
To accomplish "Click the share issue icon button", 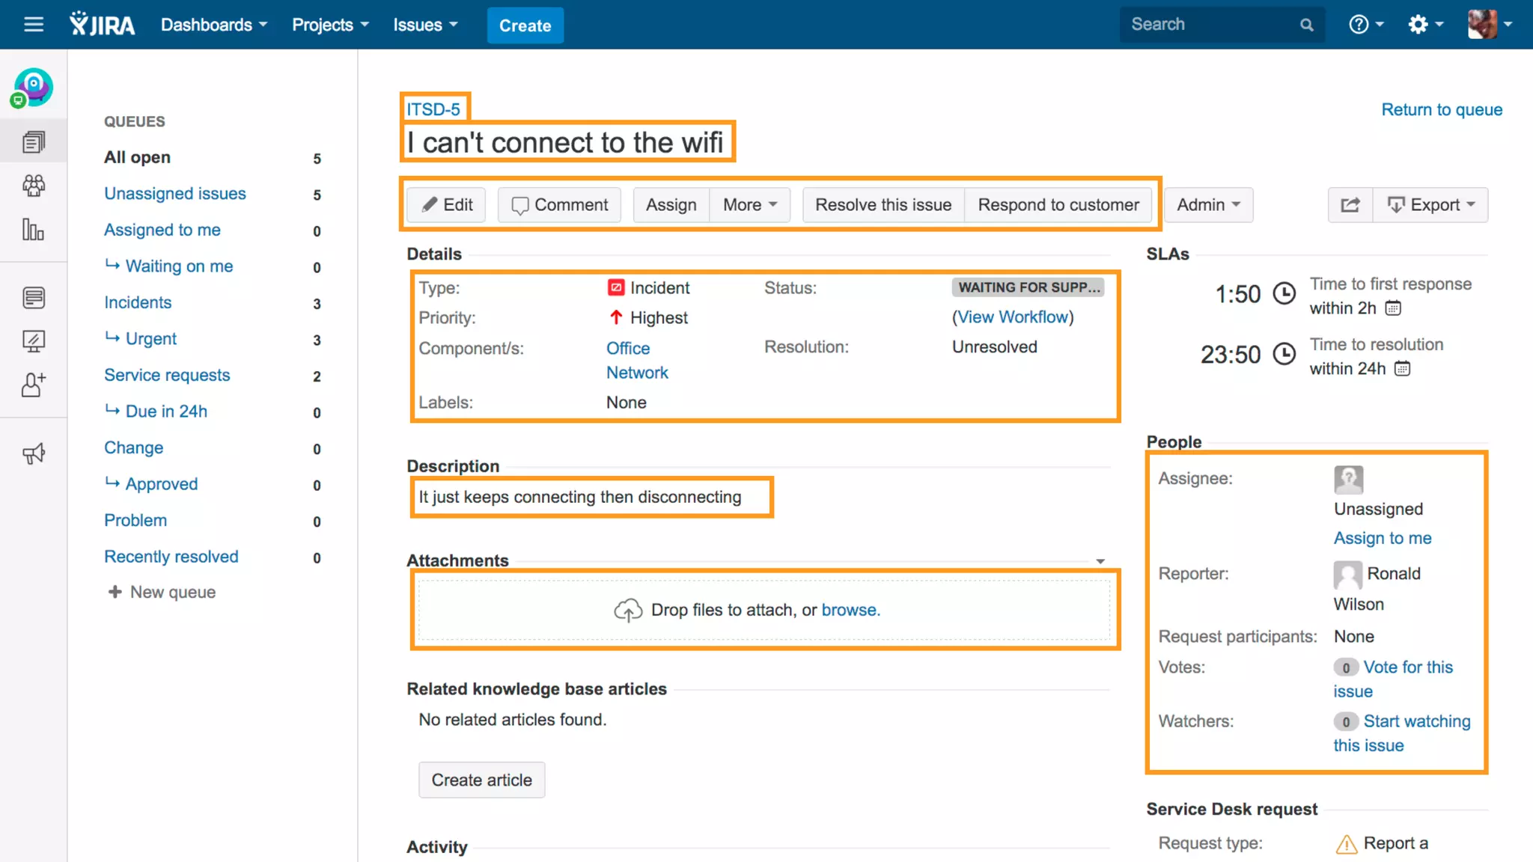I will (1350, 205).
